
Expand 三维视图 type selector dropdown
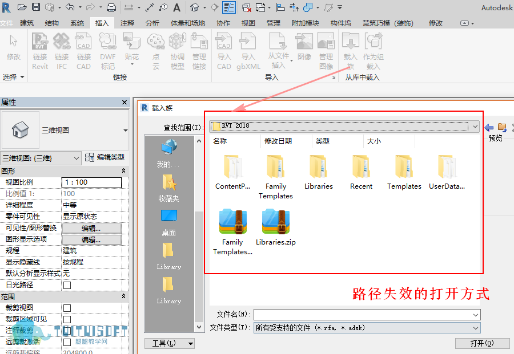coord(126,130)
